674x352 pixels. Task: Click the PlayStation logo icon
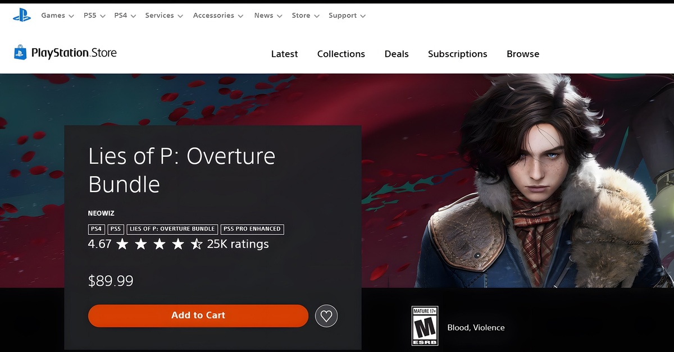pos(22,16)
